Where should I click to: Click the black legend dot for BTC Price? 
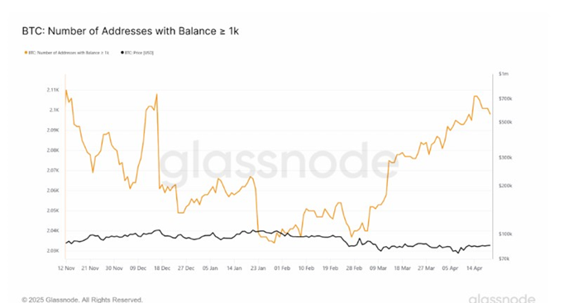click(122, 53)
